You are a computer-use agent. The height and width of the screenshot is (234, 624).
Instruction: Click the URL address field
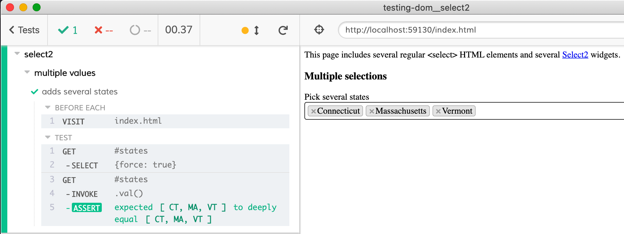tap(466, 30)
